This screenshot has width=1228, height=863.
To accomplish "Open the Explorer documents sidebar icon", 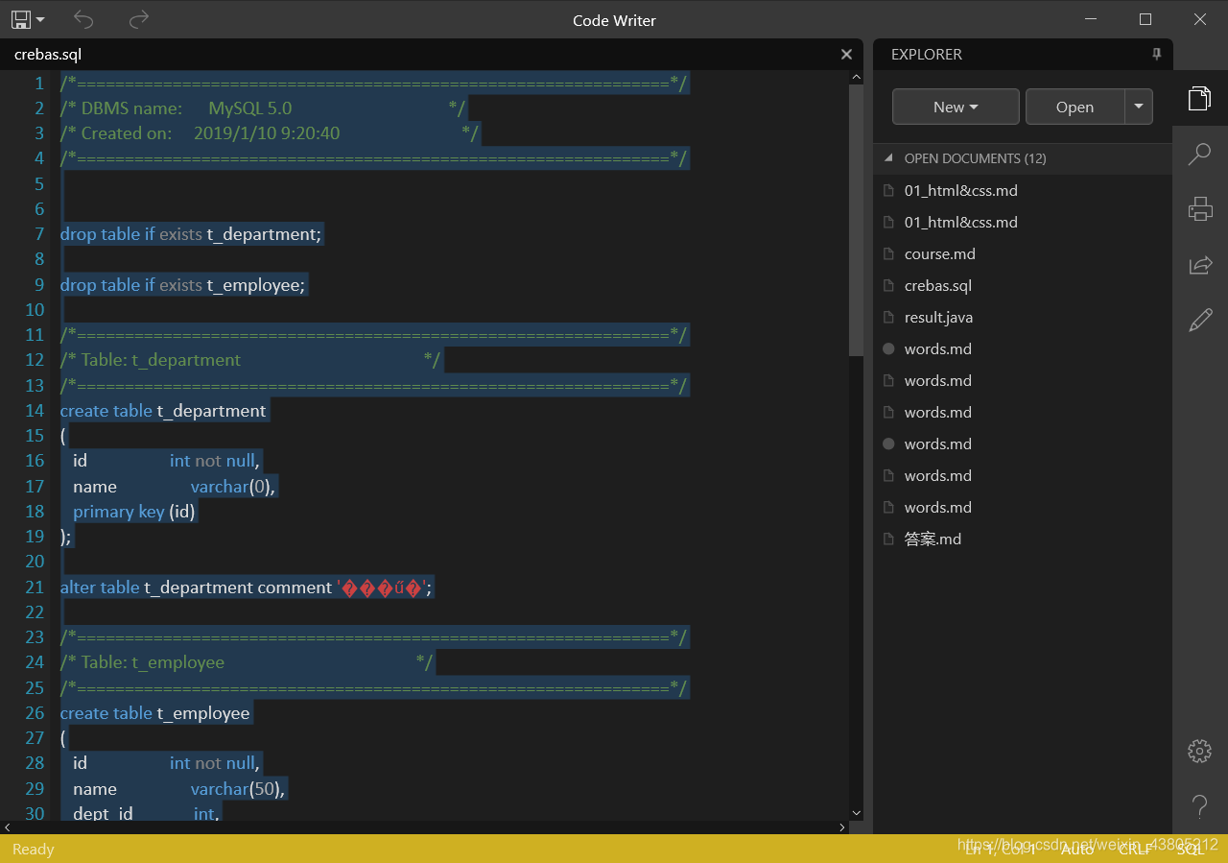I will pos(1199,99).
